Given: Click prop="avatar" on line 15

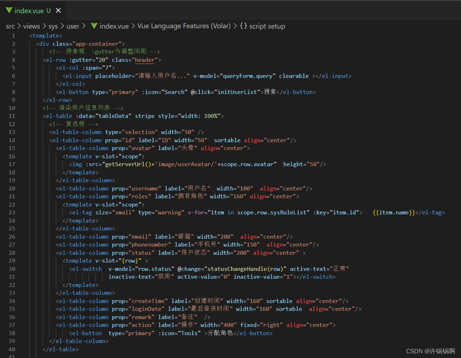Looking at the screenshot, I should pos(133,148).
